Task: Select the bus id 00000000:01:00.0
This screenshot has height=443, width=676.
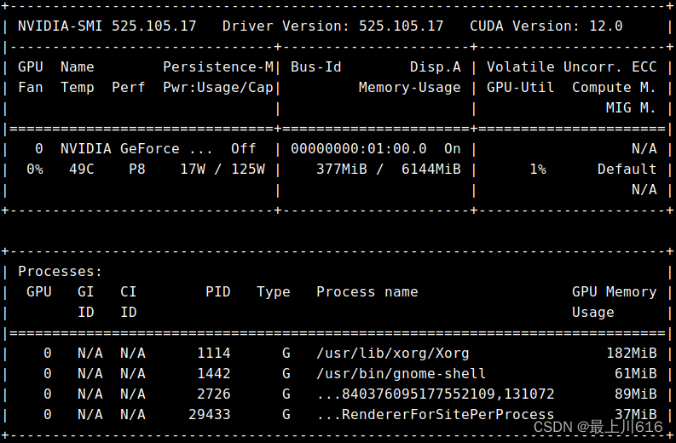Action: (359, 149)
